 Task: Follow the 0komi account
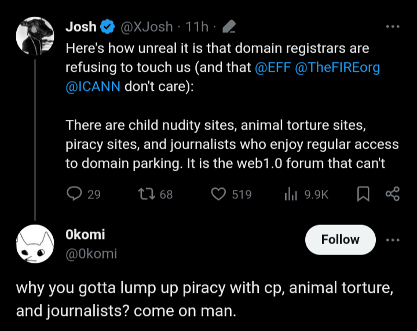[341, 240]
